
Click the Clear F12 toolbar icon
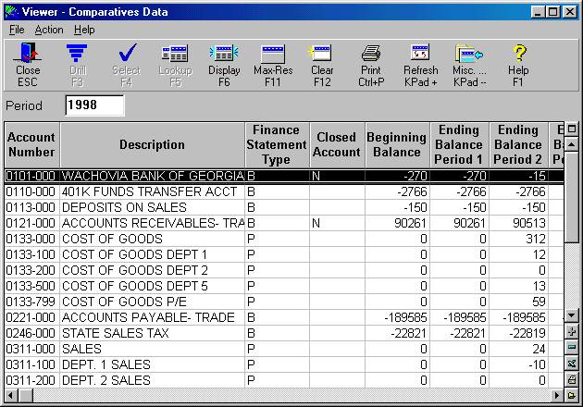pos(322,61)
